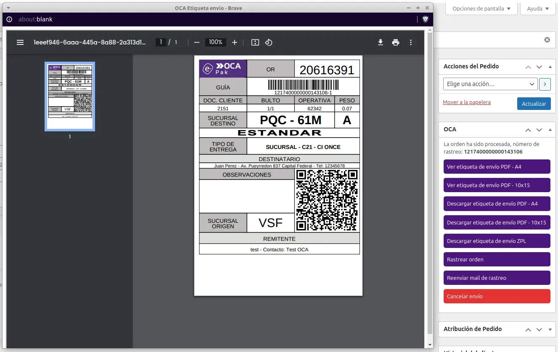Clear the search field with X icon
Screen dimensions: 558x352
coord(547,40)
